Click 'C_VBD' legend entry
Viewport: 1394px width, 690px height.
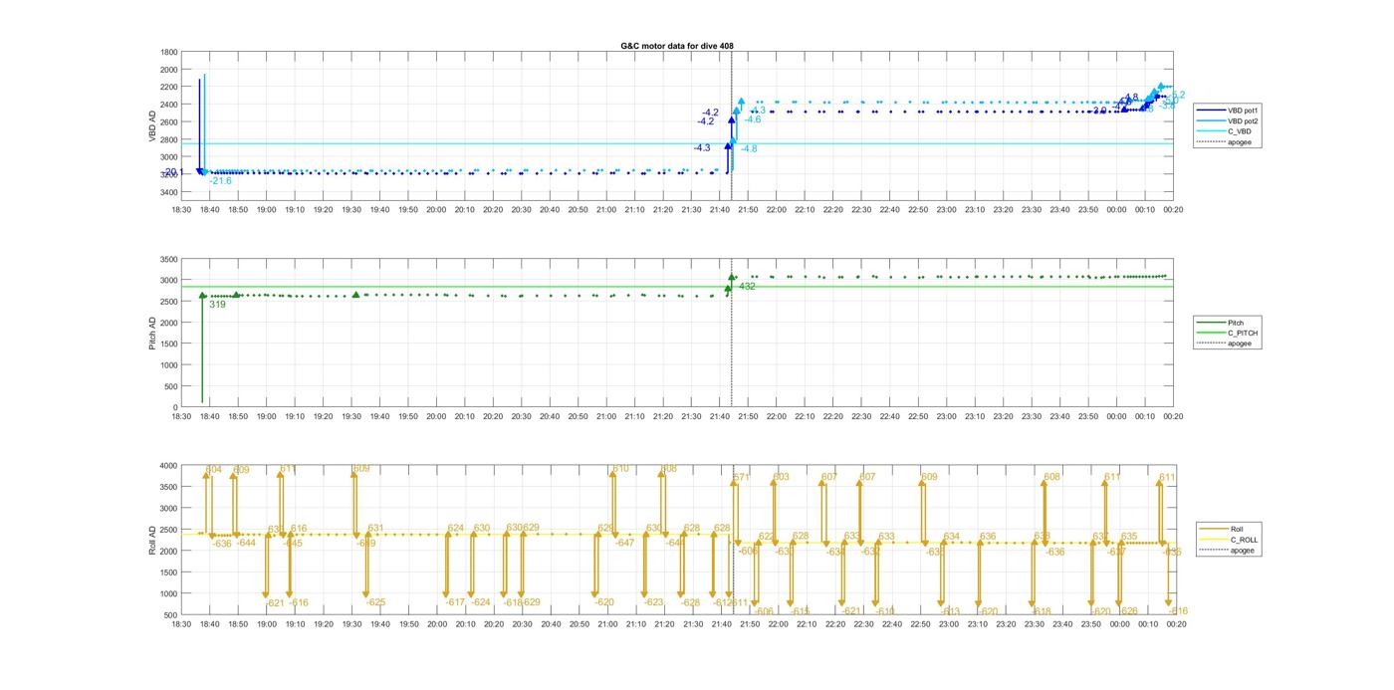coord(1239,131)
